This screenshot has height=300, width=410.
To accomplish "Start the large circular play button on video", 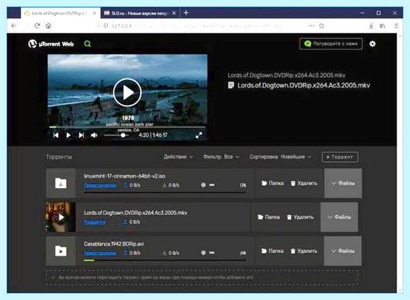I will tap(127, 92).
